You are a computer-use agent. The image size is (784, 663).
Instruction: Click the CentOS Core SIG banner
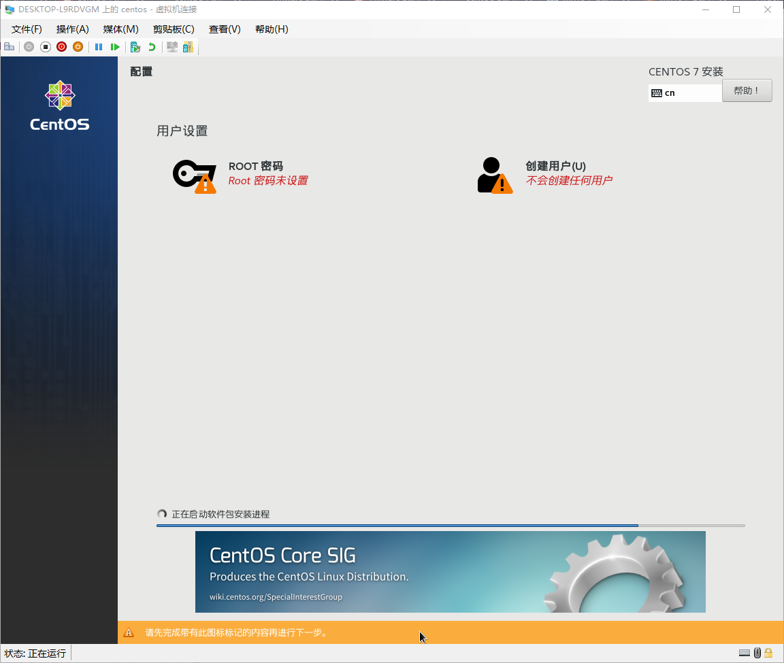pos(450,572)
